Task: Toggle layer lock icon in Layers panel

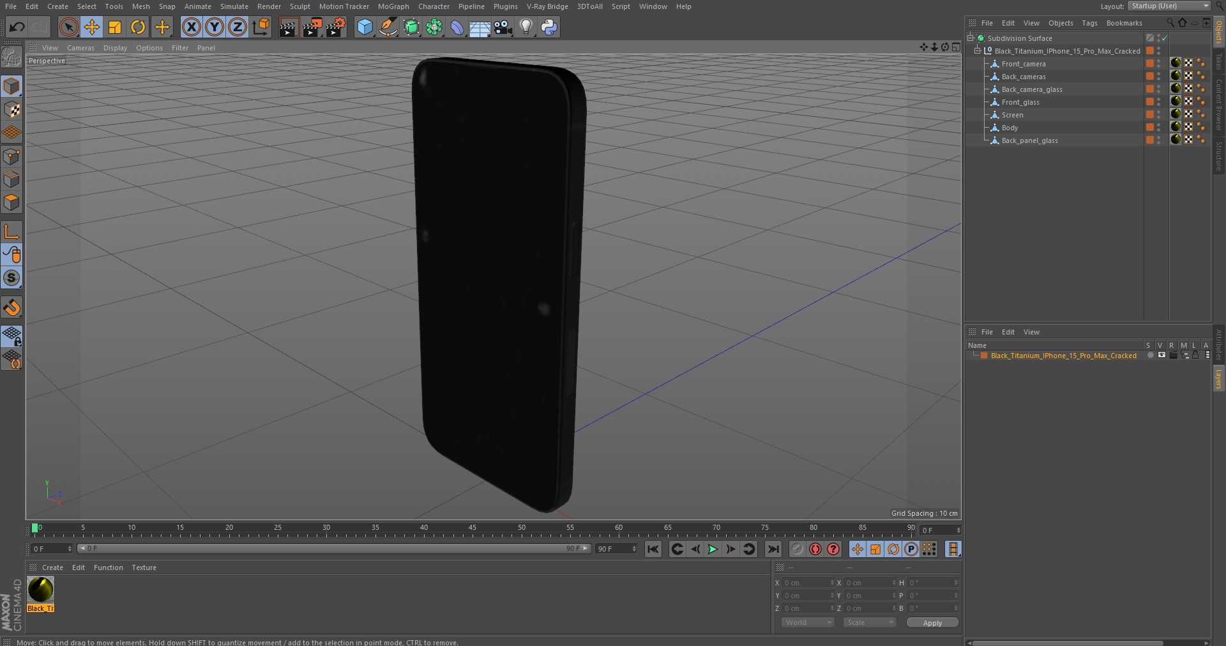Action: click(1195, 355)
